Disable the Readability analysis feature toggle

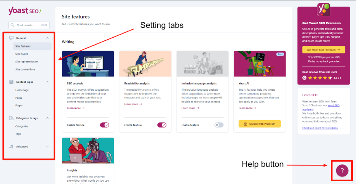pyautogui.click(x=162, y=125)
